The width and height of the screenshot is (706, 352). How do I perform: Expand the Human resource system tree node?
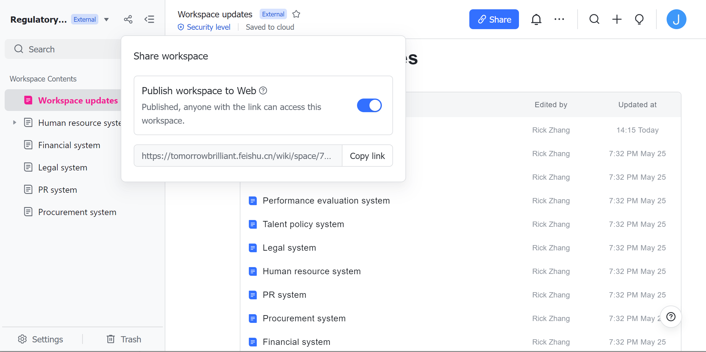[x=14, y=123]
